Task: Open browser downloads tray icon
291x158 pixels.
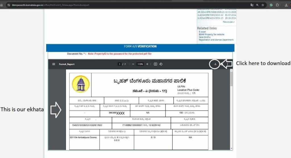Action: [286, 5]
